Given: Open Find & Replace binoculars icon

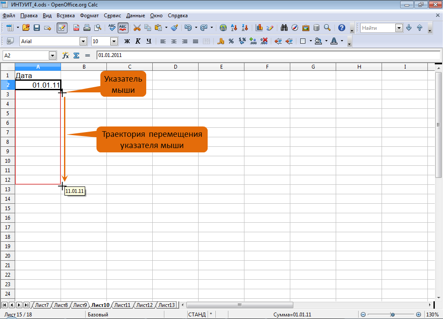Looking at the screenshot, I should point(284,28).
